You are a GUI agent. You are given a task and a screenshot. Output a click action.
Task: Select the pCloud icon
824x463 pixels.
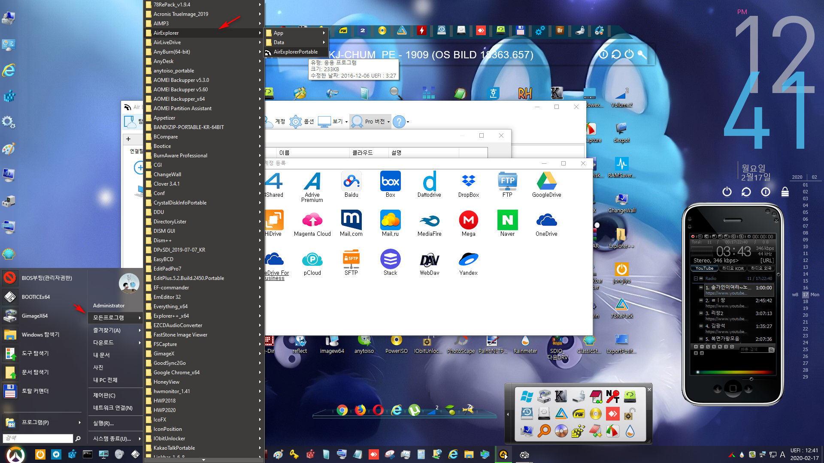click(312, 262)
